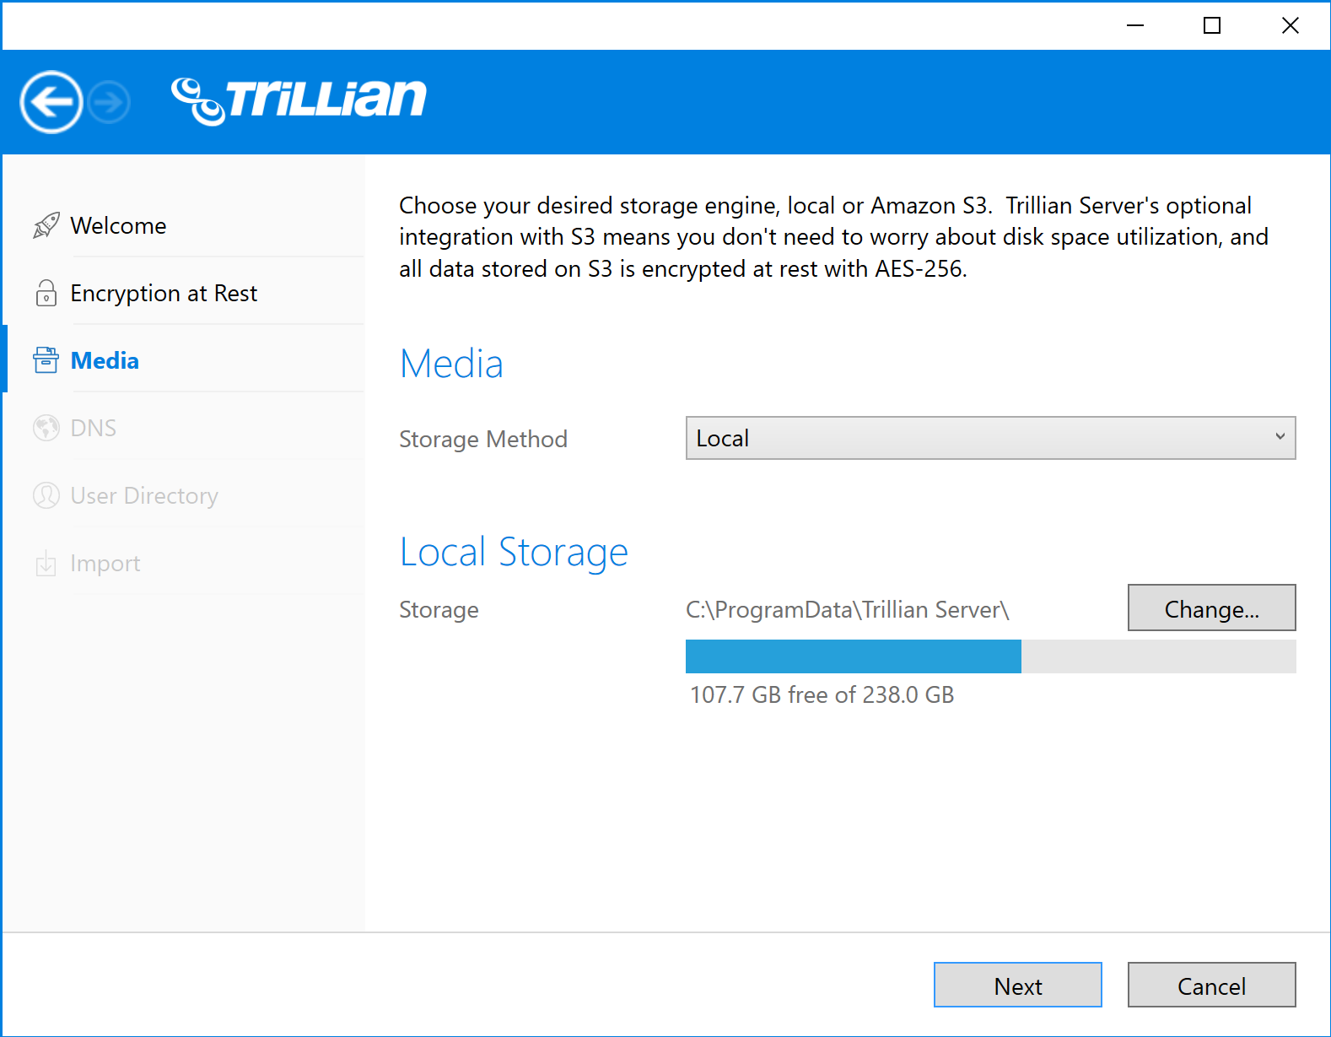Click Change... to pick storage folder
Image resolution: width=1331 pixels, height=1037 pixels.
(1212, 608)
